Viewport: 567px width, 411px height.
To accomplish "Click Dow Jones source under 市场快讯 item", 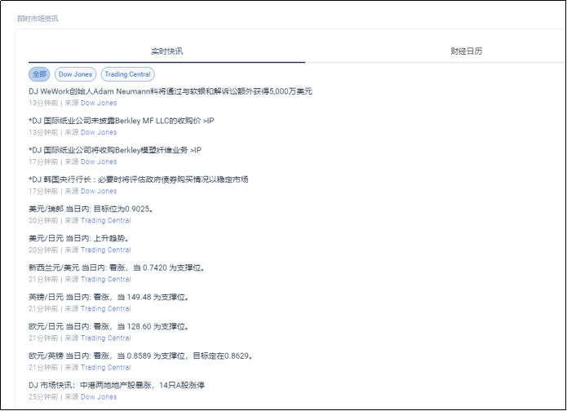I will 98,397.
